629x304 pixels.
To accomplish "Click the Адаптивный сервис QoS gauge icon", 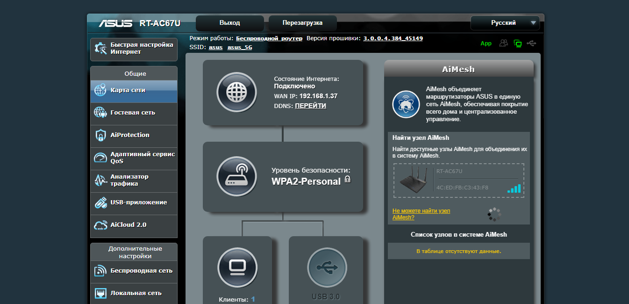I will 100,158.
